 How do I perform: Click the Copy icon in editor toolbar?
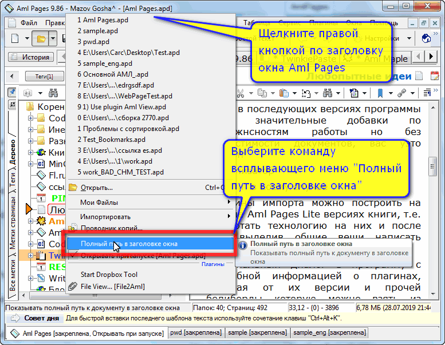262,93
